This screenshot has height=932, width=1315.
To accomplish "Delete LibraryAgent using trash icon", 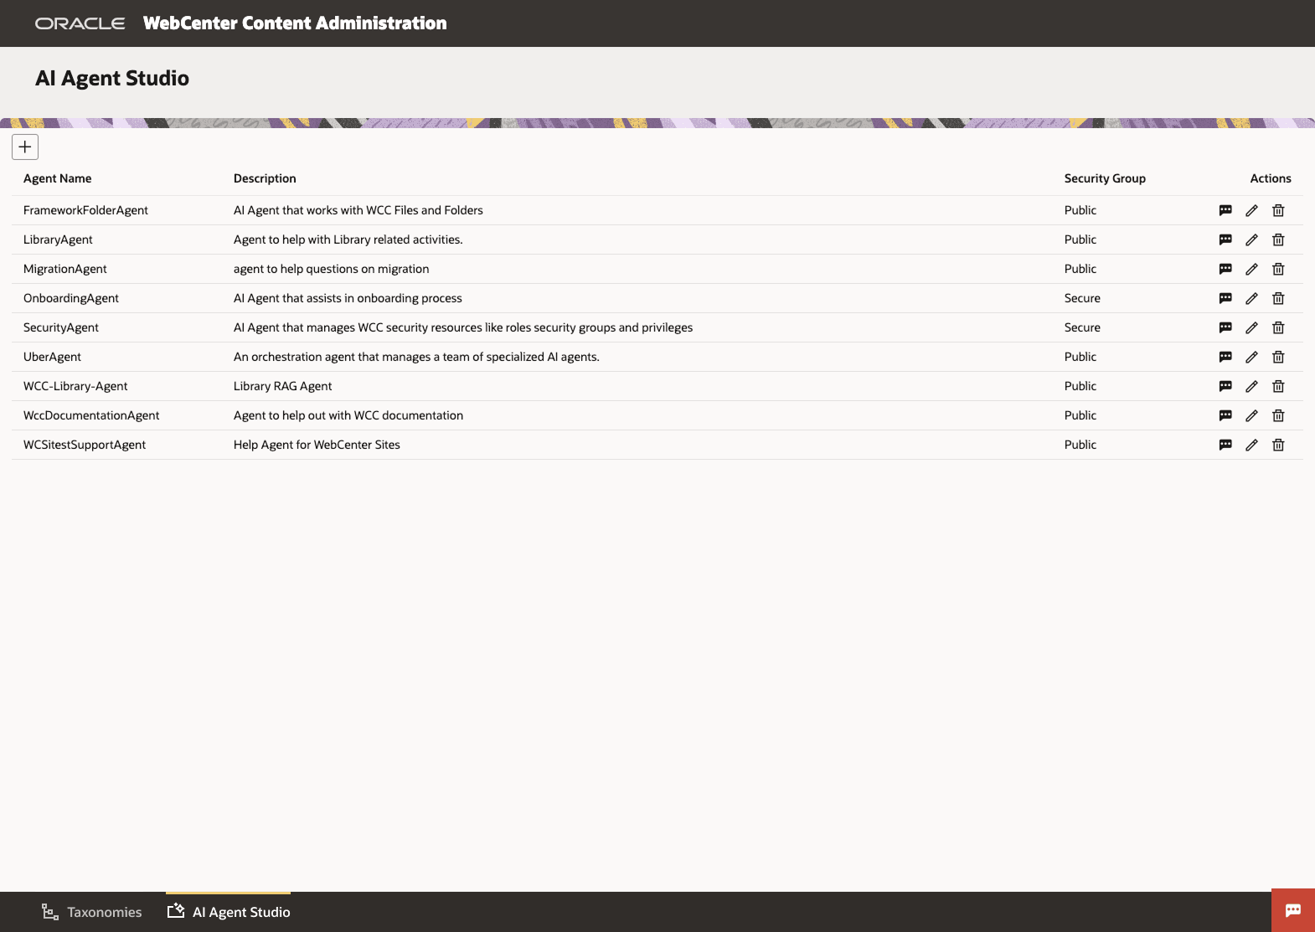I will pos(1278,239).
